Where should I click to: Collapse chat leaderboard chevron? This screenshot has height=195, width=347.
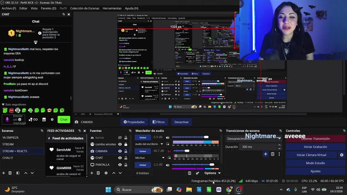36,43
